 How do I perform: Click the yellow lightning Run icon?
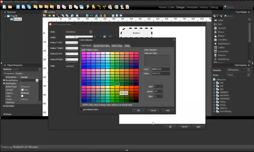[x=88, y=7]
